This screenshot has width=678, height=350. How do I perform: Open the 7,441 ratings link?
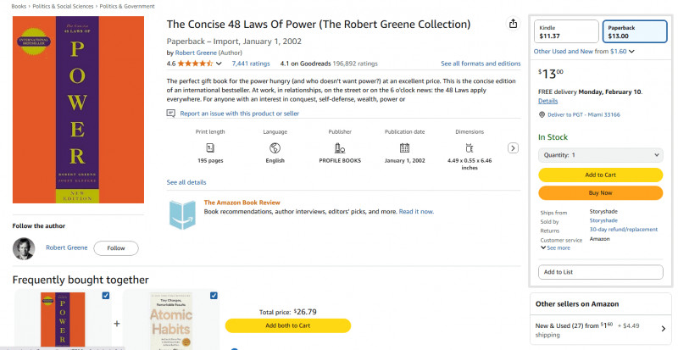[x=250, y=64]
